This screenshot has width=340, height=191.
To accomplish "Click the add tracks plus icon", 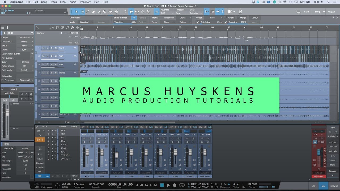I will pyautogui.click(x=77, y=28).
